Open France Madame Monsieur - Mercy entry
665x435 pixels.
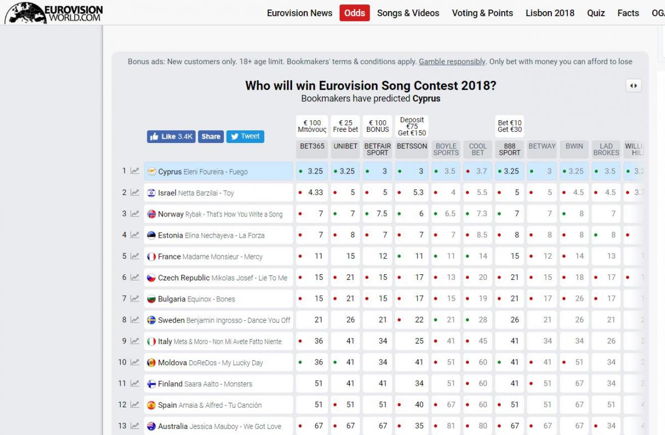(x=218, y=256)
